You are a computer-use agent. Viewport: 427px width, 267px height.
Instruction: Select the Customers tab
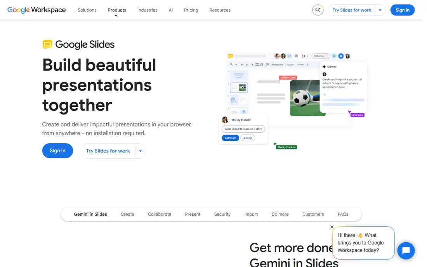click(313, 214)
